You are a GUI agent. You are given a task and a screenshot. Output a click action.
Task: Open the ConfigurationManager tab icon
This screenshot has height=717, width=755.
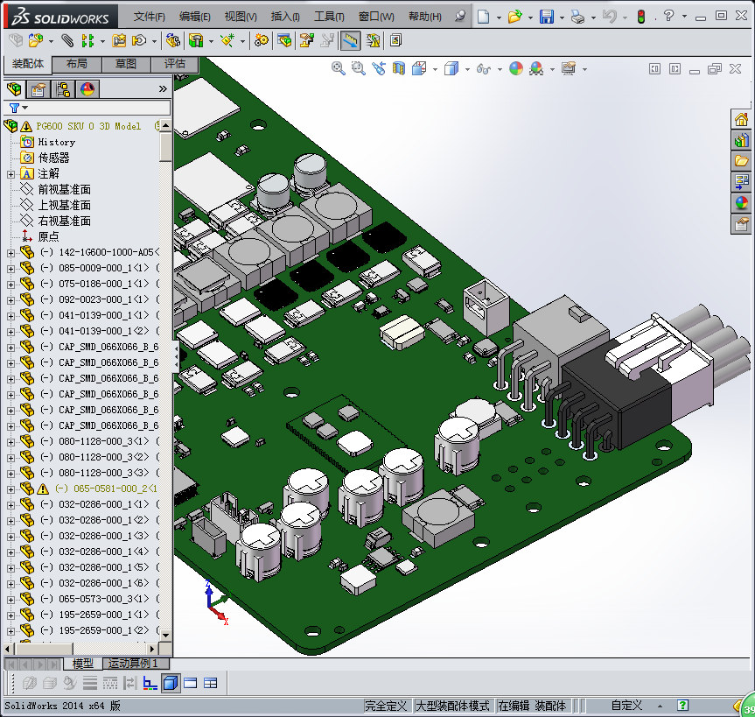[x=62, y=88]
